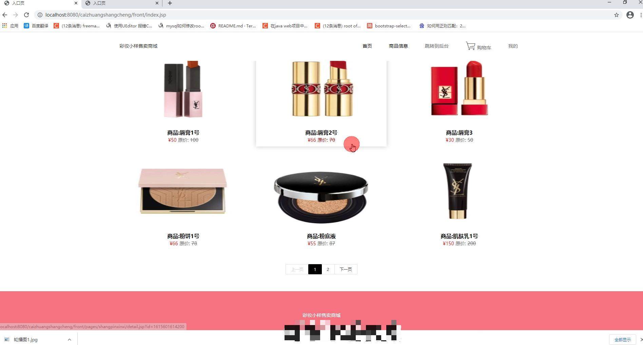Image resolution: width=643 pixels, height=345 pixels.
Task: Click the 商品:粉饼1号 title
Action: click(x=183, y=236)
